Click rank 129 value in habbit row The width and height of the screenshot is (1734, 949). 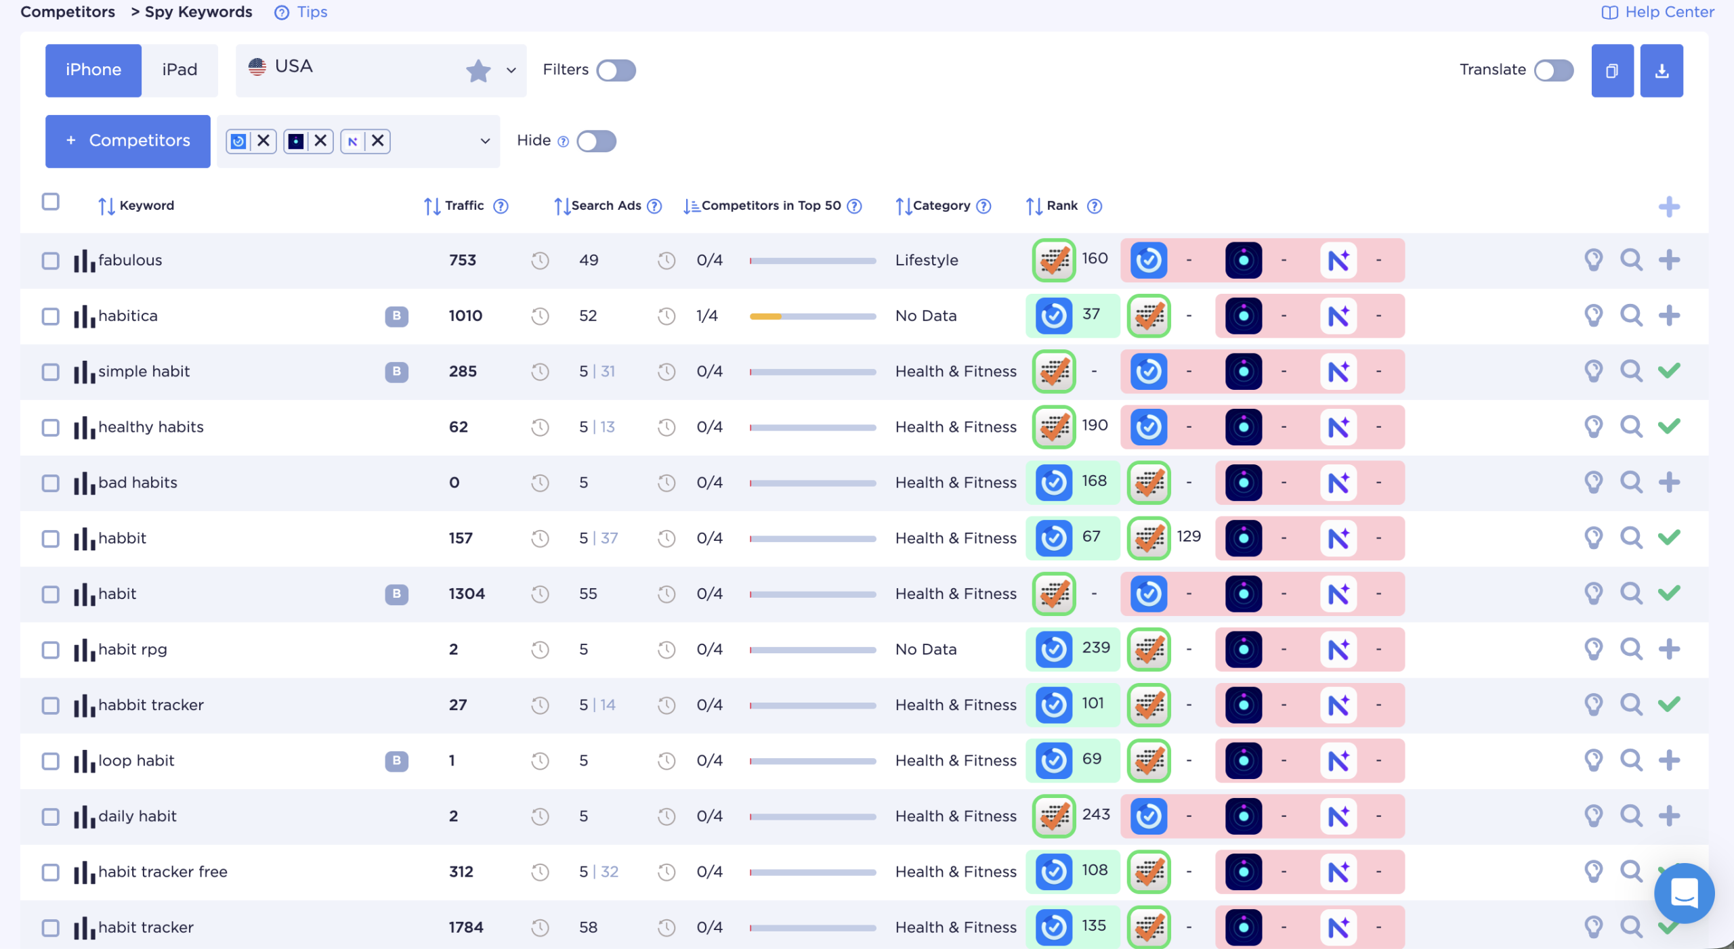[x=1189, y=537]
